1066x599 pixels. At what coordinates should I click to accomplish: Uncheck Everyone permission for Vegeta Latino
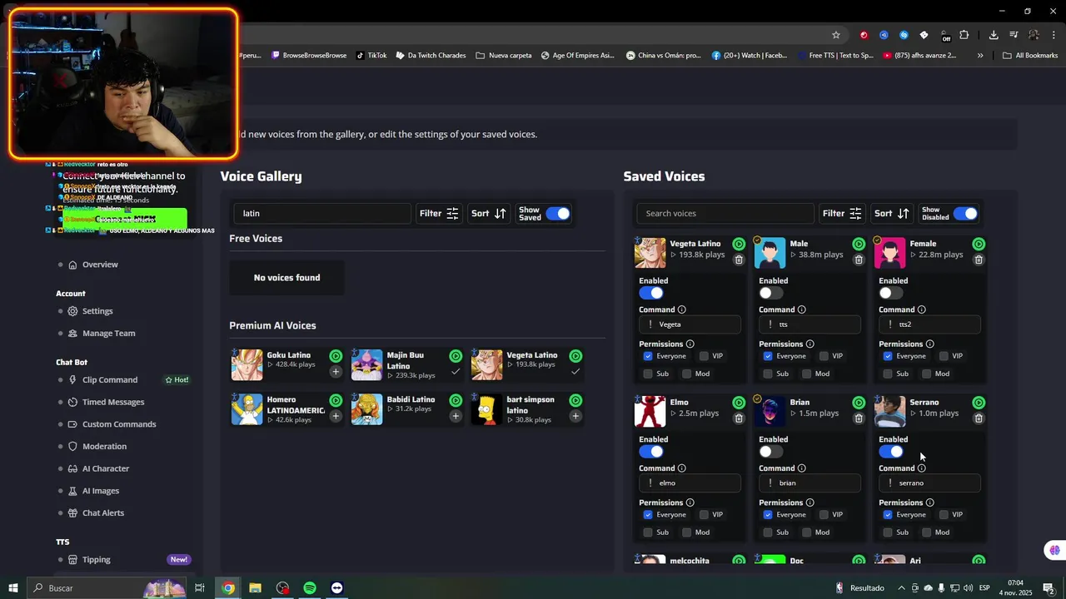[648, 356]
